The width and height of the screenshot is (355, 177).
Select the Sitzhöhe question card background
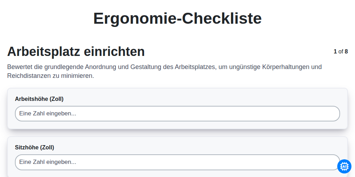pos(177,157)
